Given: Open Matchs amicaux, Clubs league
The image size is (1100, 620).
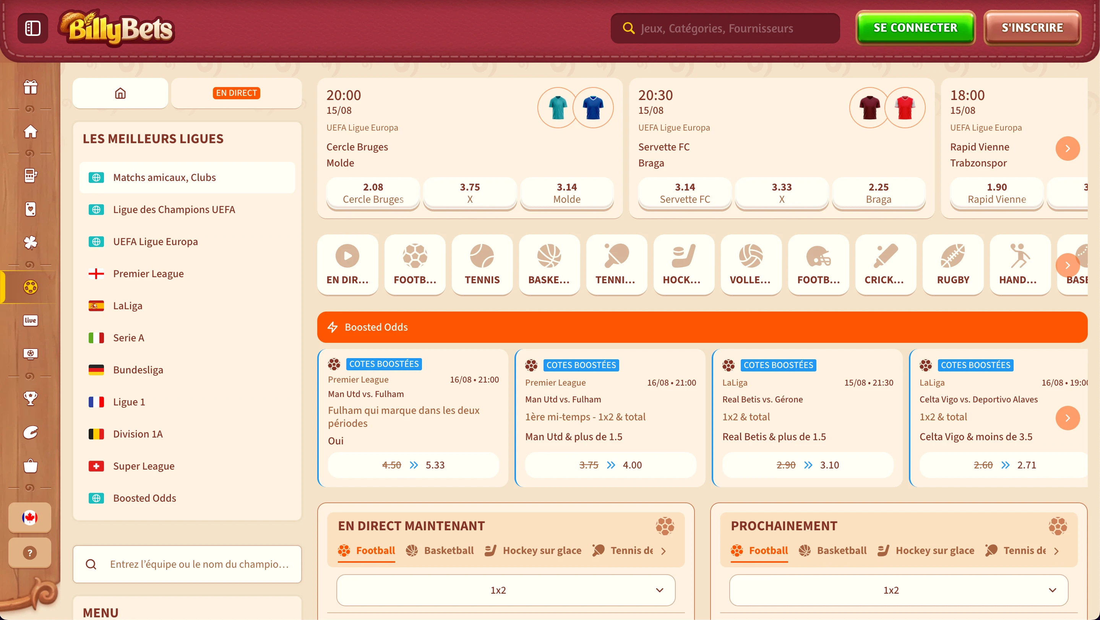Looking at the screenshot, I should click(187, 178).
